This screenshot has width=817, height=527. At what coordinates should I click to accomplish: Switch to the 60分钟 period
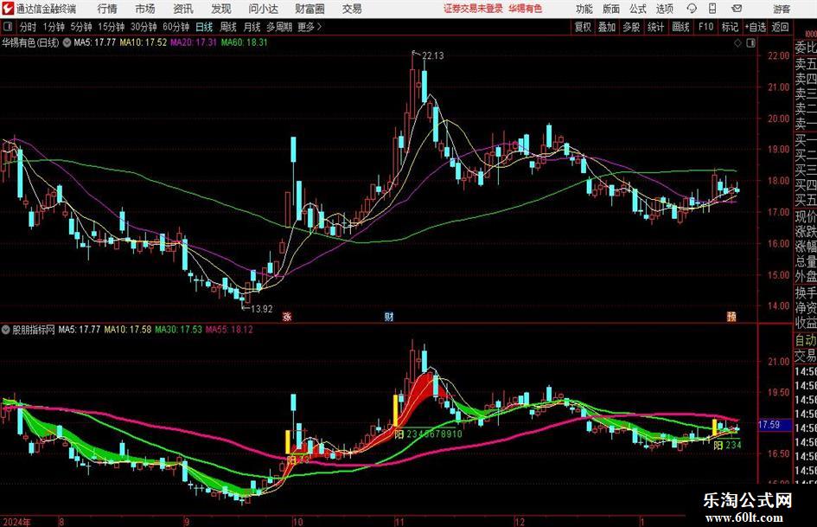[176, 27]
